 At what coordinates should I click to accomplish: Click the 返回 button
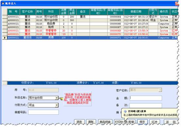[x=171, y=122]
